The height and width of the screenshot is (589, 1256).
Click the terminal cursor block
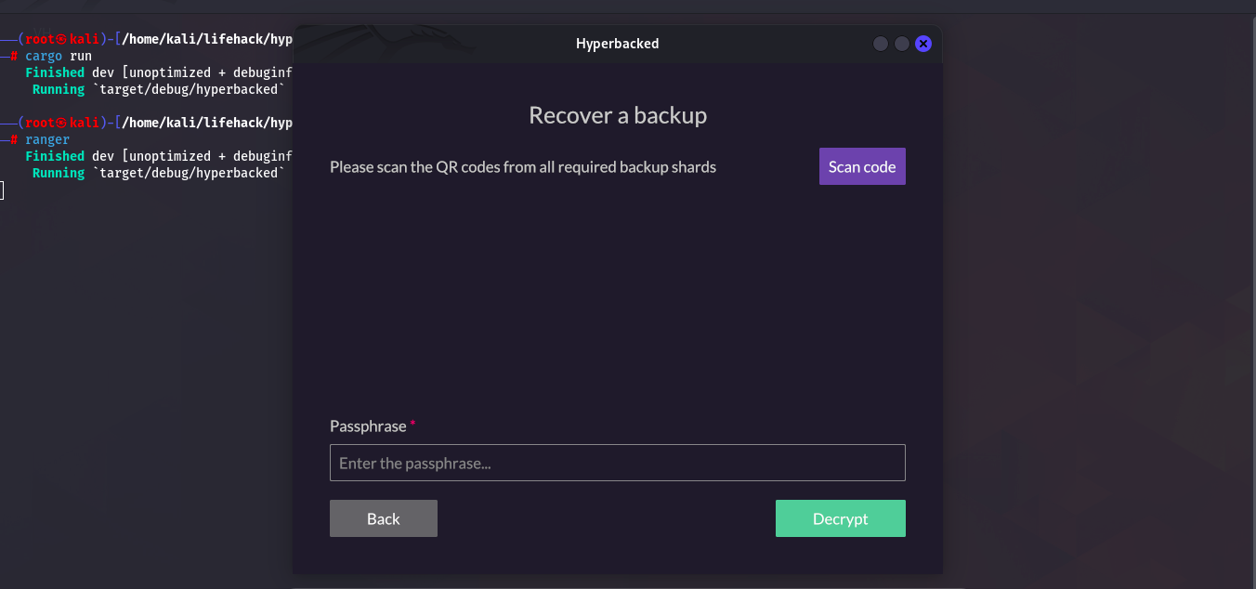[x=2, y=190]
